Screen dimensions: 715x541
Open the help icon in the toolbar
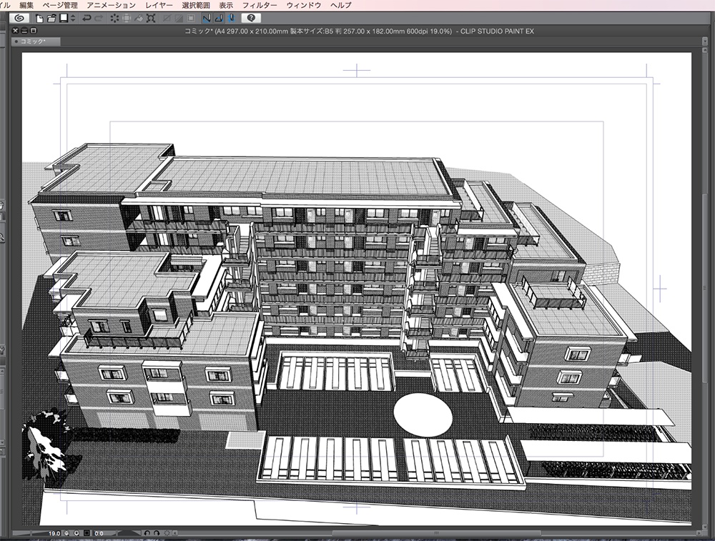tap(250, 19)
